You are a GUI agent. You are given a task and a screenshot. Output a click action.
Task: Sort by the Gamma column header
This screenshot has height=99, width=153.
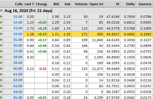[144, 4]
